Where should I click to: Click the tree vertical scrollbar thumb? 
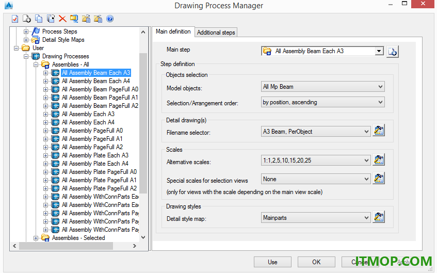click(143, 123)
